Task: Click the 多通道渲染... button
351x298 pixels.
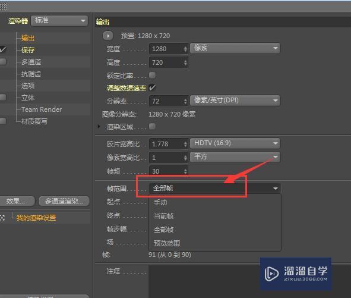Action: point(64,201)
